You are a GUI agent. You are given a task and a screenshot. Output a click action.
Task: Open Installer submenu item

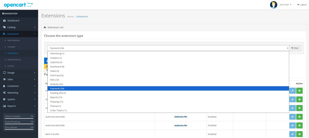click(19, 47)
